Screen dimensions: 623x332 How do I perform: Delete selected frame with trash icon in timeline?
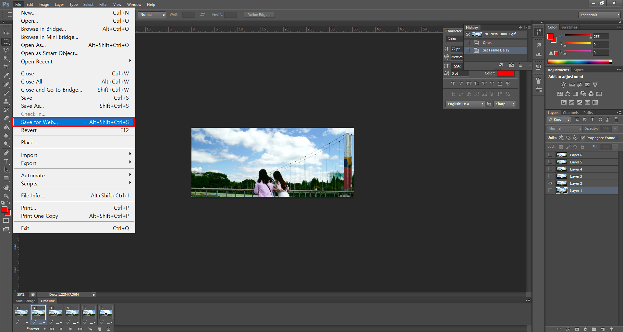[109, 329]
